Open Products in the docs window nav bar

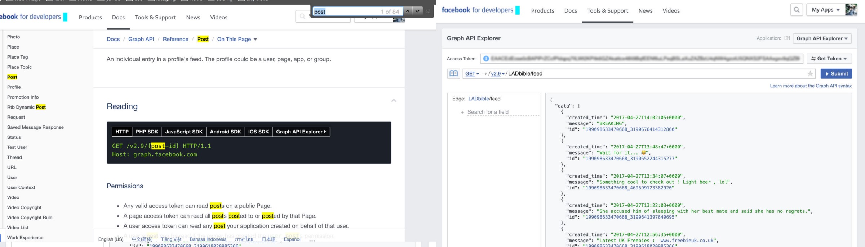[x=90, y=17]
